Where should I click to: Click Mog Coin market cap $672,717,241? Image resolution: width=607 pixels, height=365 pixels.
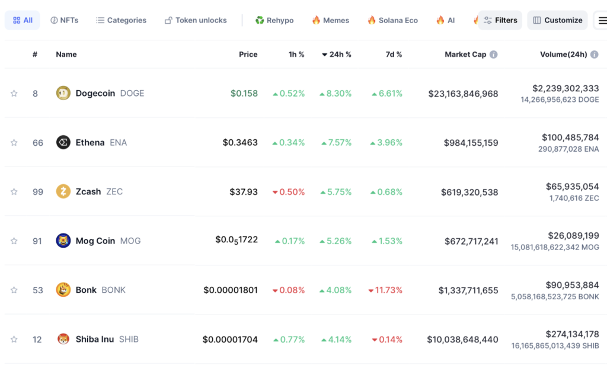pyautogui.click(x=471, y=241)
